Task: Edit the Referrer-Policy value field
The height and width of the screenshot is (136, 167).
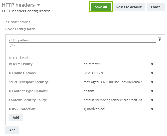Action: coord(113,64)
